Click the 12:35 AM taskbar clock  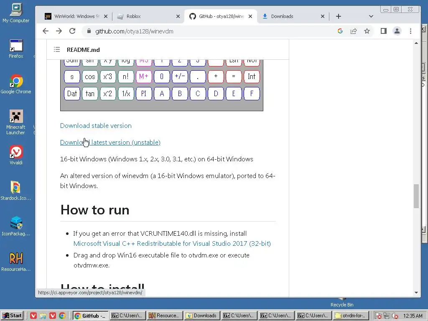click(x=413, y=316)
